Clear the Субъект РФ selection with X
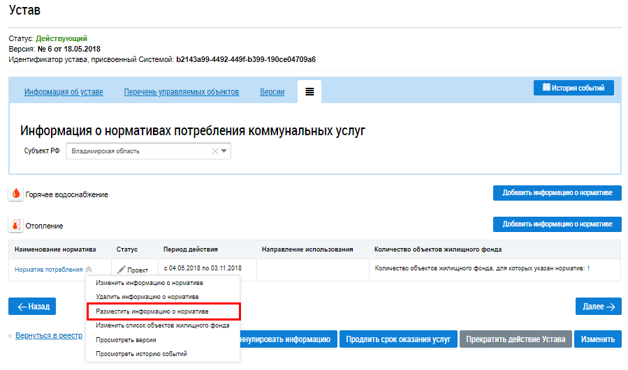This screenshot has width=628, height=370. coord(214,151)
